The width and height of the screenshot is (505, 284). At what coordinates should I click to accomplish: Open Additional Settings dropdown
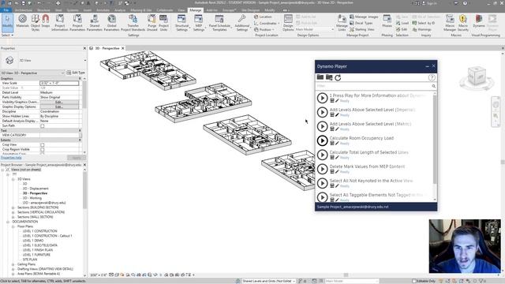[x=242, y=23]
